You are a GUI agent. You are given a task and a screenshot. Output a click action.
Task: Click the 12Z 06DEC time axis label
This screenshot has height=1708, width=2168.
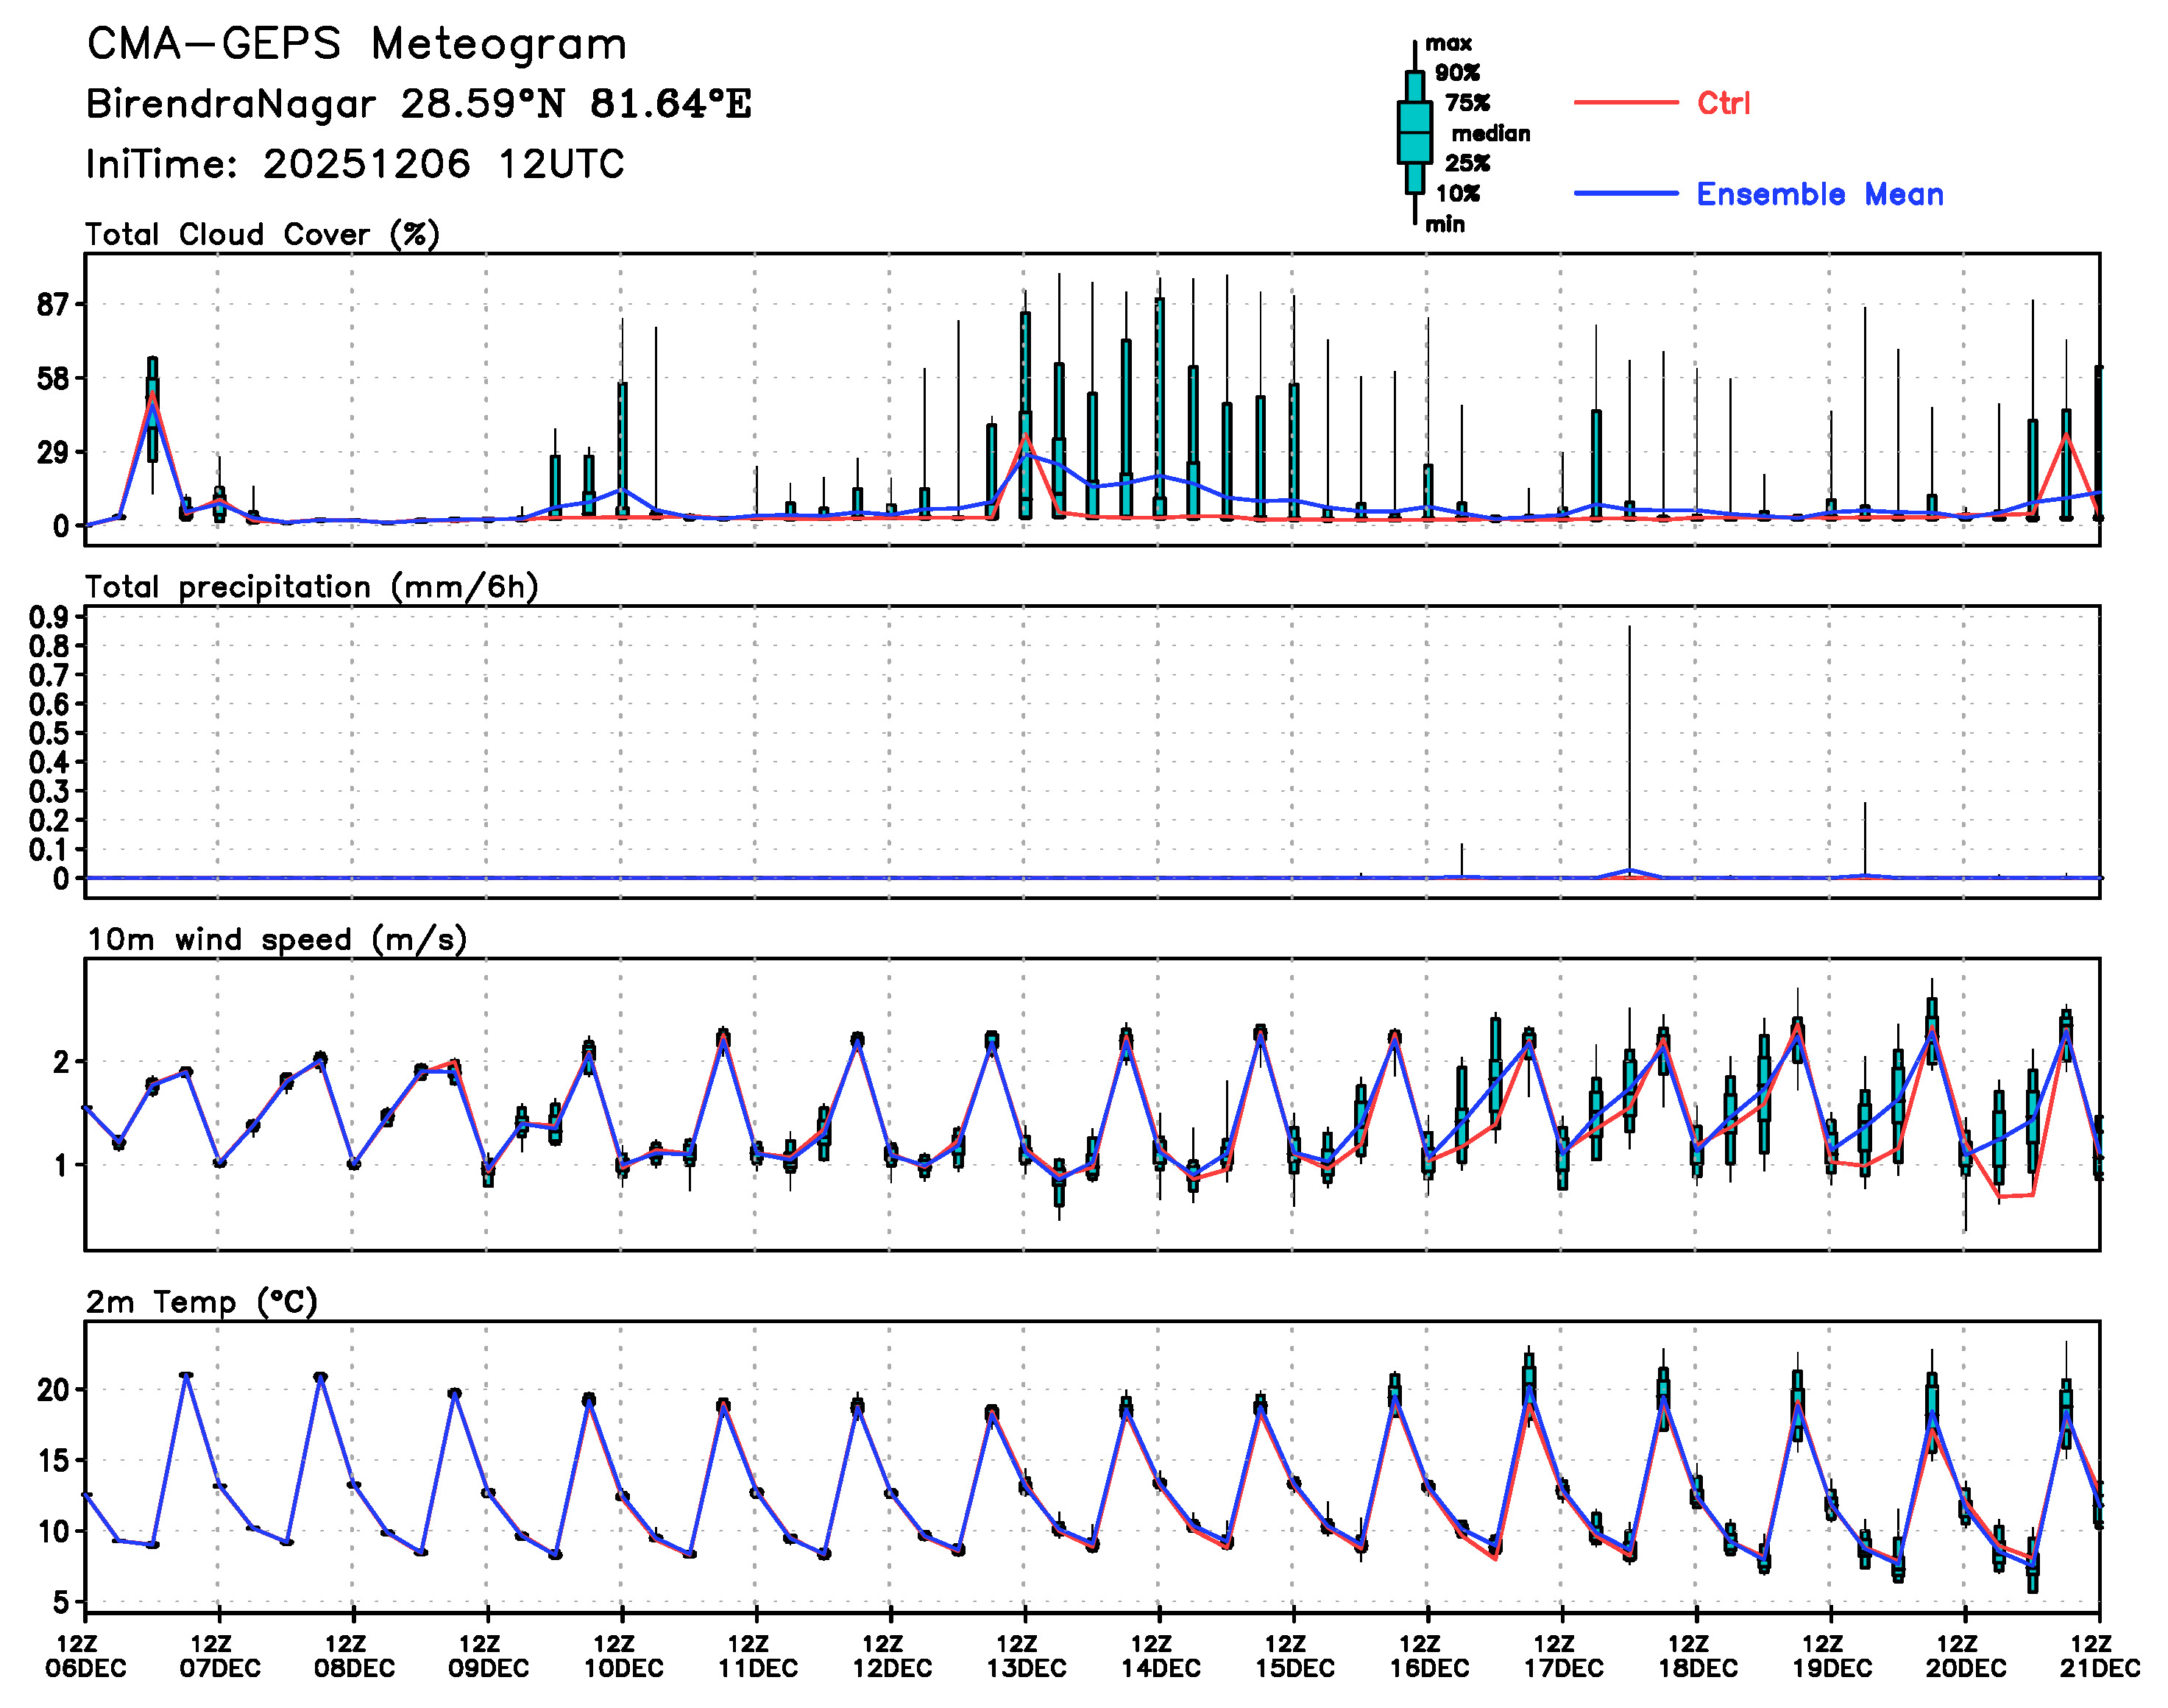point(85,1656)
